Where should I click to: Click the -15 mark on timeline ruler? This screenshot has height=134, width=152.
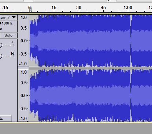(x=5, y=8)
